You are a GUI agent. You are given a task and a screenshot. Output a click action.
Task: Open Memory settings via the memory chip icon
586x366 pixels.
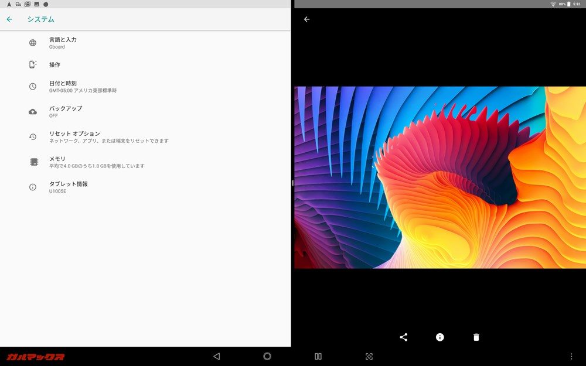[33, 161]
